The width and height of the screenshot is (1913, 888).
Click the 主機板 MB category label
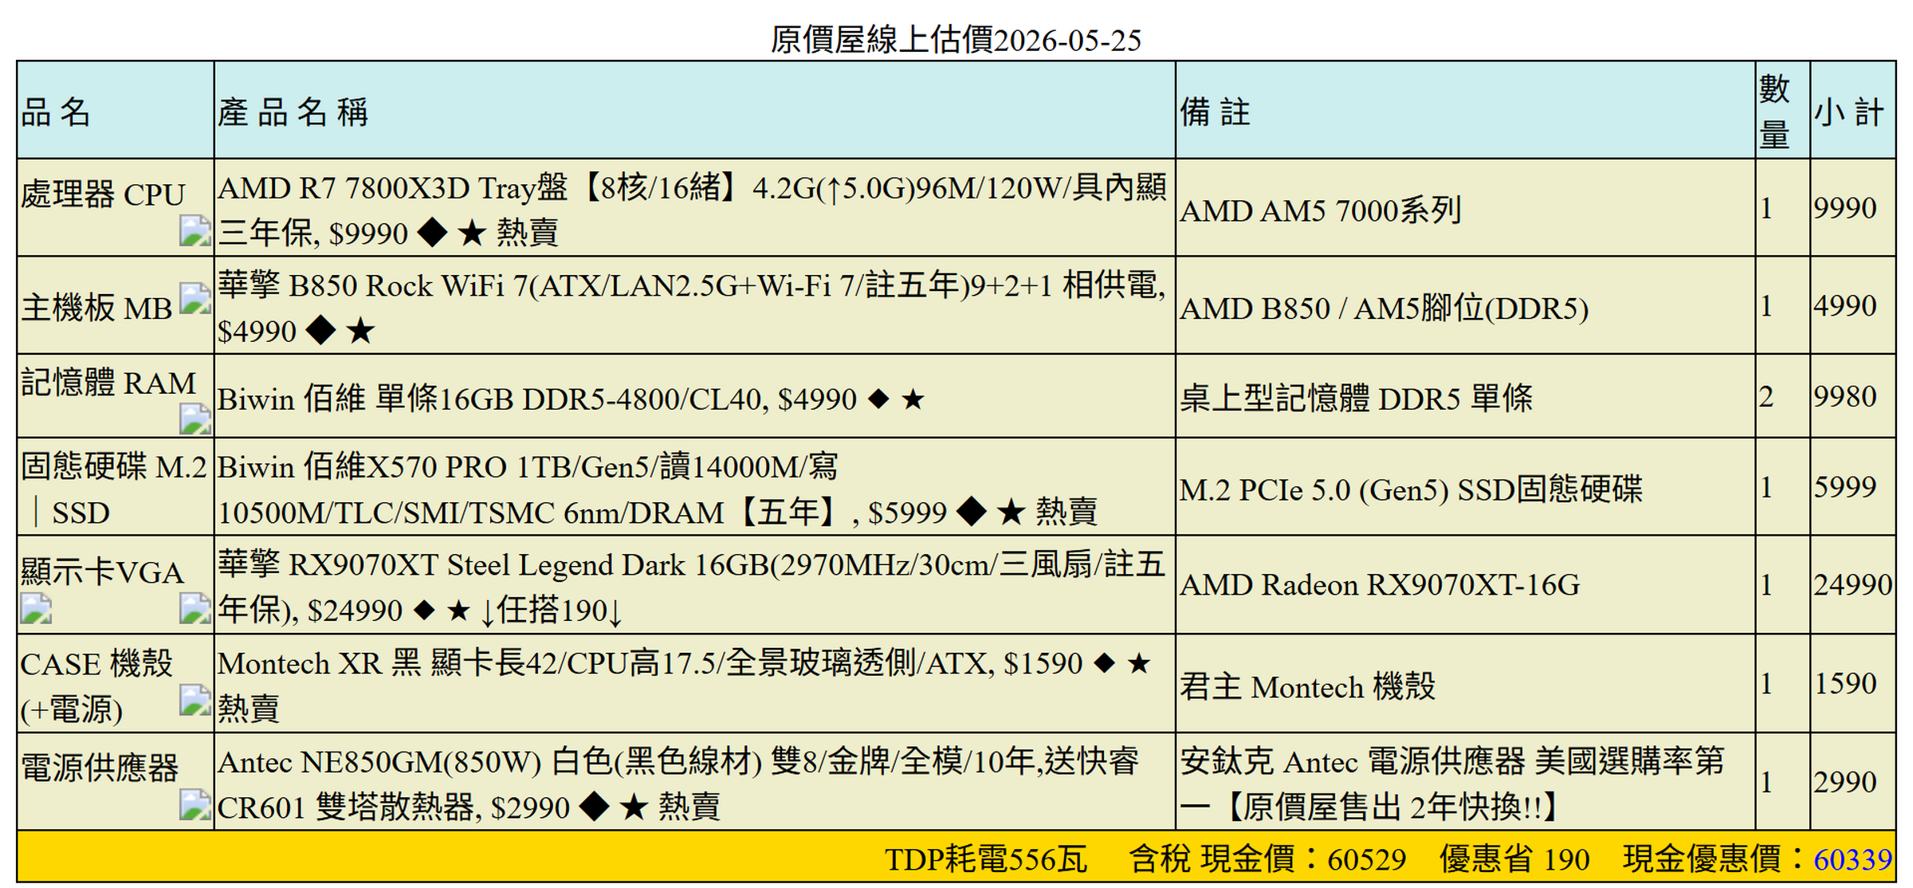pyautogui.click(x=96, y=308)
